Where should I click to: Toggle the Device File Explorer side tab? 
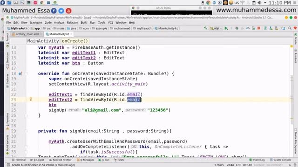coord(296,141)
